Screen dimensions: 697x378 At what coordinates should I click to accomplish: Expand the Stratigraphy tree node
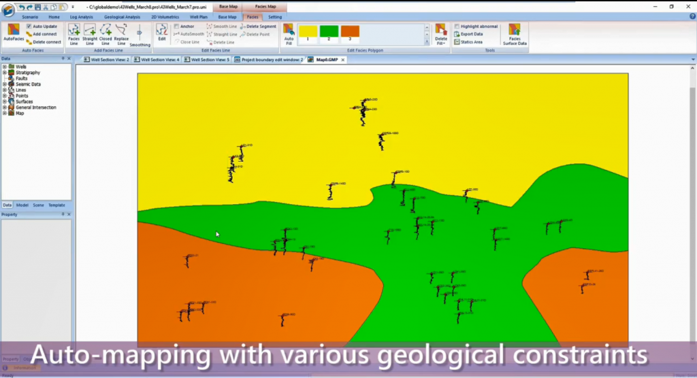5,72
